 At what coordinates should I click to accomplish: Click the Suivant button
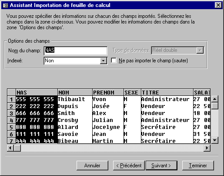click(x=161, y=166)
